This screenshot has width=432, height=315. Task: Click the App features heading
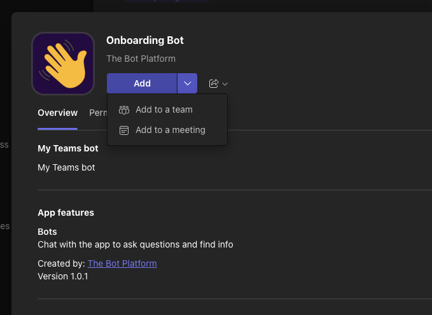point(66,213)
